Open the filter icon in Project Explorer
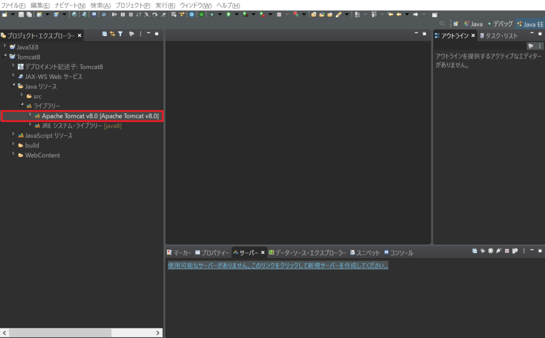545x338 pixels. (120, 34)
